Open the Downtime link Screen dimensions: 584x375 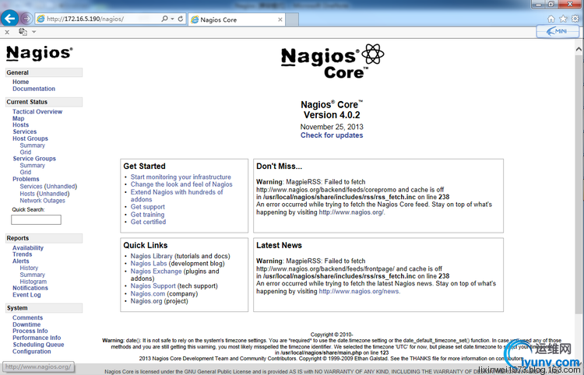[x=26, y=324]
